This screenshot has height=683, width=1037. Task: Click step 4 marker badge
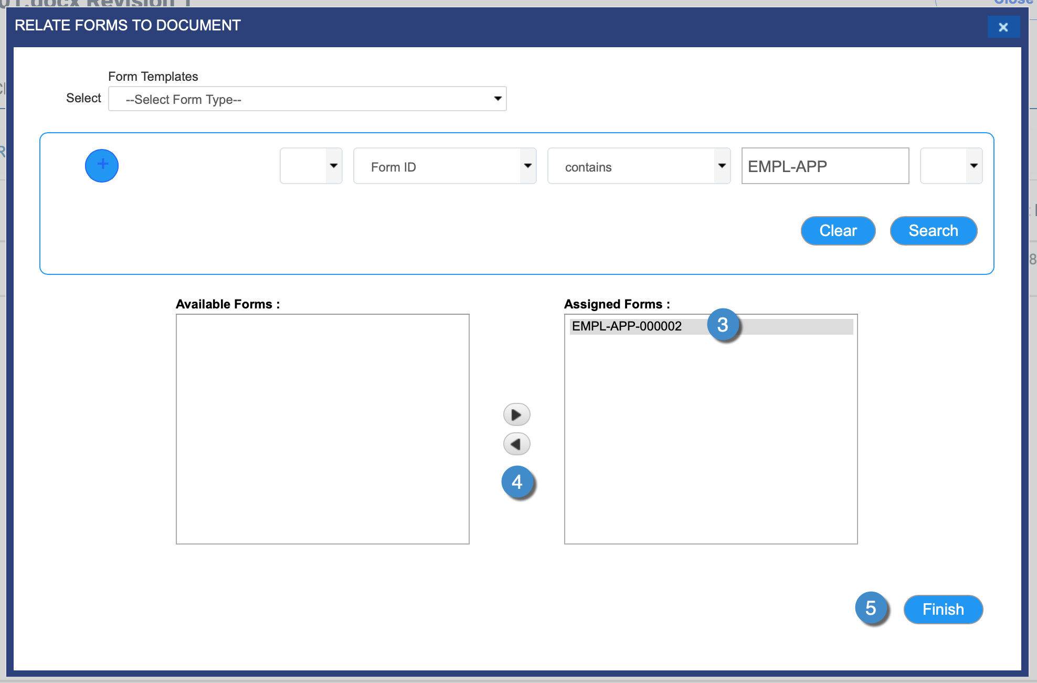click(x=517, y=482)
